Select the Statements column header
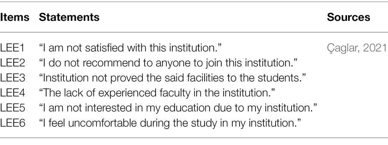Image resolution: width=388 pixels, height=145 pixels. [69, 17]
